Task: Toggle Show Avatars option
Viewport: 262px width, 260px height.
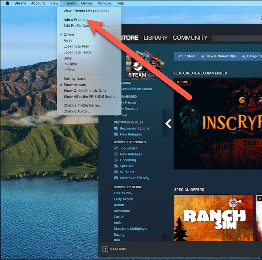Action: [x=75, y=85]
